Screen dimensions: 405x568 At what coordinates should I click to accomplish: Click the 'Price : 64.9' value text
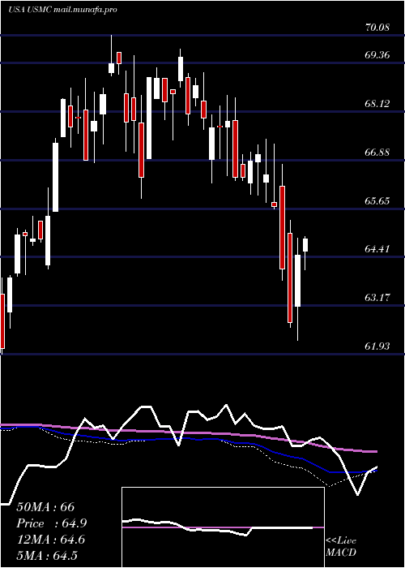coord(52,523)
